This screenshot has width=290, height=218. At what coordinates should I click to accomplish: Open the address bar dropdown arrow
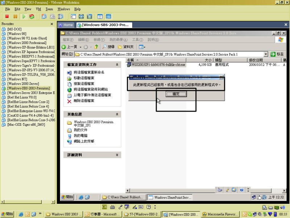point(266,54)
